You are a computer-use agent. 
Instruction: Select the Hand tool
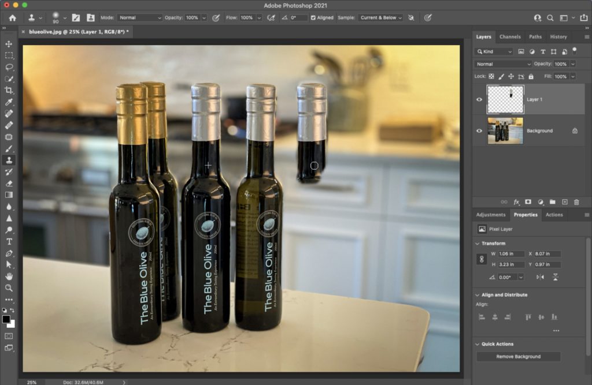click(x=9, y=276)
